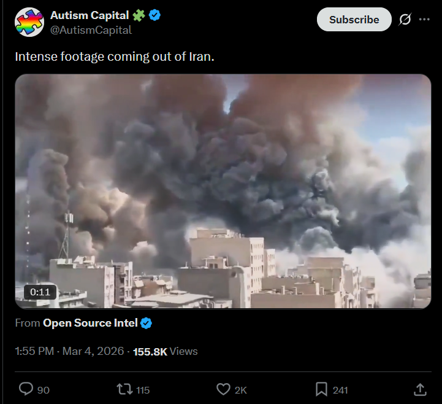Click the reply speech bubble icon
The image size is (442, 404).
(x=26, y=389)
